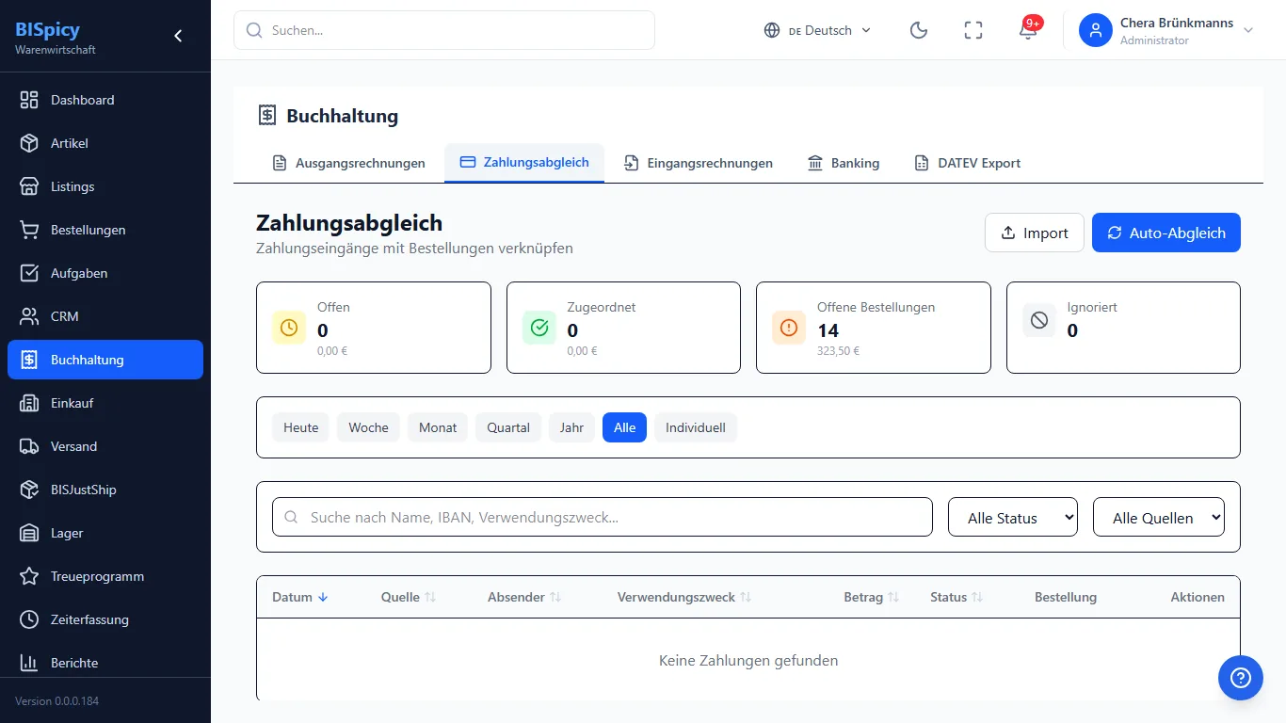1286x723 pixels.
Task: Click the Ignoriert blocked icon
Action: click(x=1039, y=320)
